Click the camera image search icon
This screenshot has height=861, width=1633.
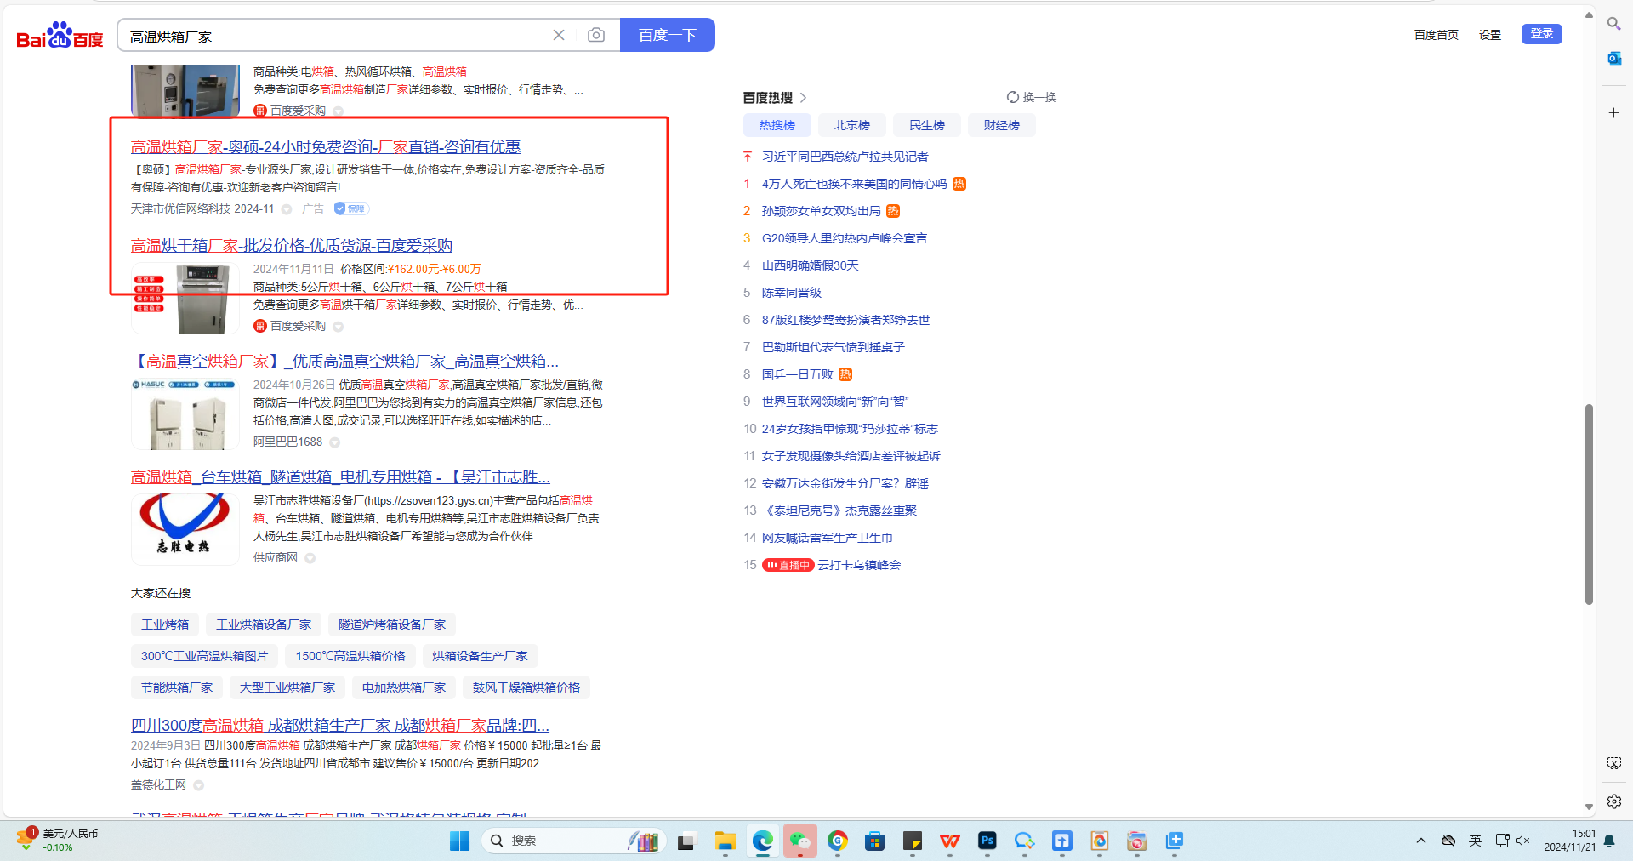pos(596,35)
